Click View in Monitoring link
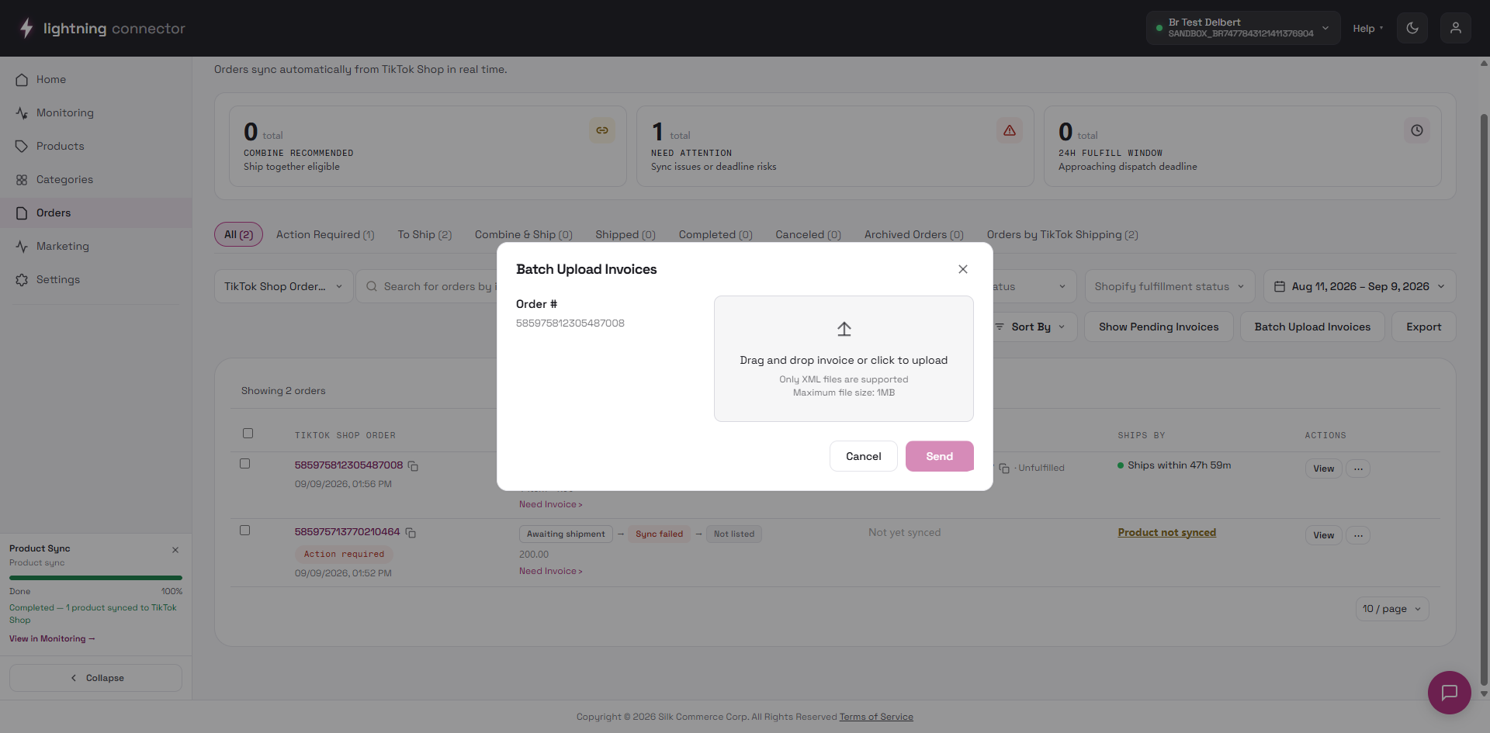The width and height of the screenshot is (1490, 733). point(52,639)
